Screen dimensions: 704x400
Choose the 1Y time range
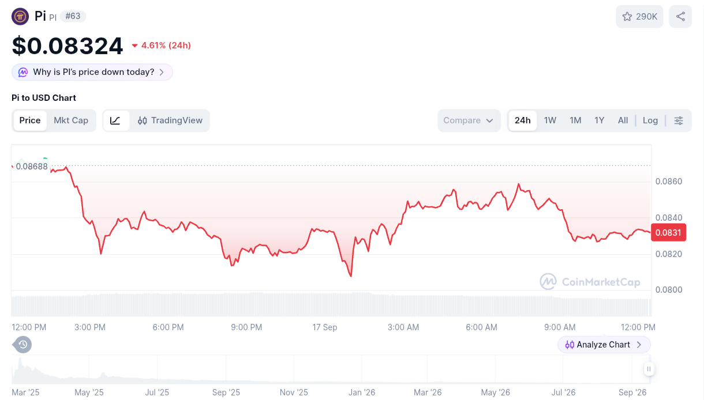click(x=600, y=120)
